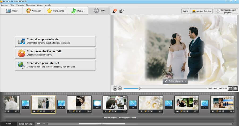Click the storyboard horizontal scrollbar

click(x=102, y=124)
